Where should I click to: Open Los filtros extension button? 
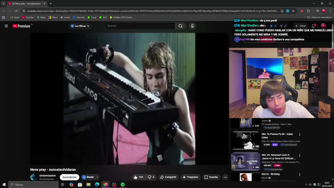[x=80, y=26]
